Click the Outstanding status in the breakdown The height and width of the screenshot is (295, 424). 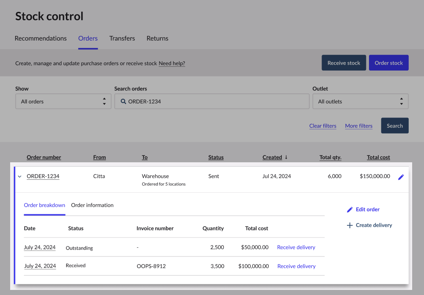tap(79, 248)
